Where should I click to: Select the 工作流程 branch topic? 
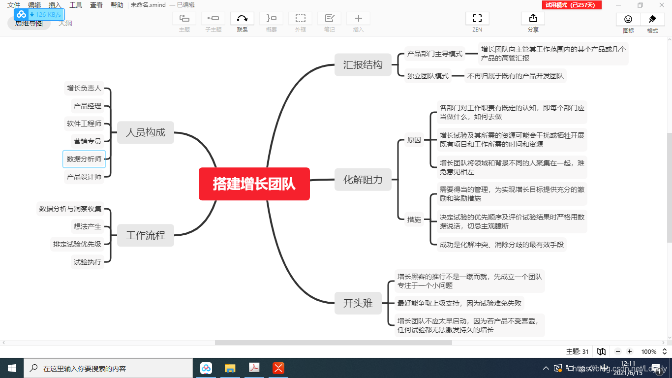(x=146, y=235)
